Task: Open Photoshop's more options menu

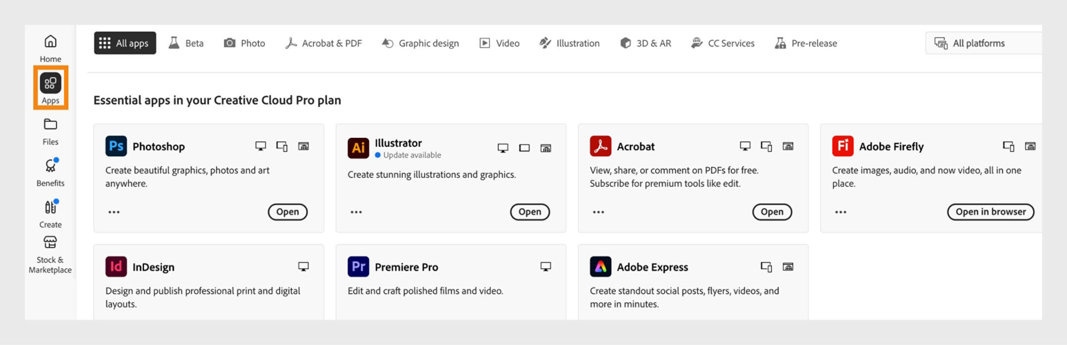Action: 114,212
